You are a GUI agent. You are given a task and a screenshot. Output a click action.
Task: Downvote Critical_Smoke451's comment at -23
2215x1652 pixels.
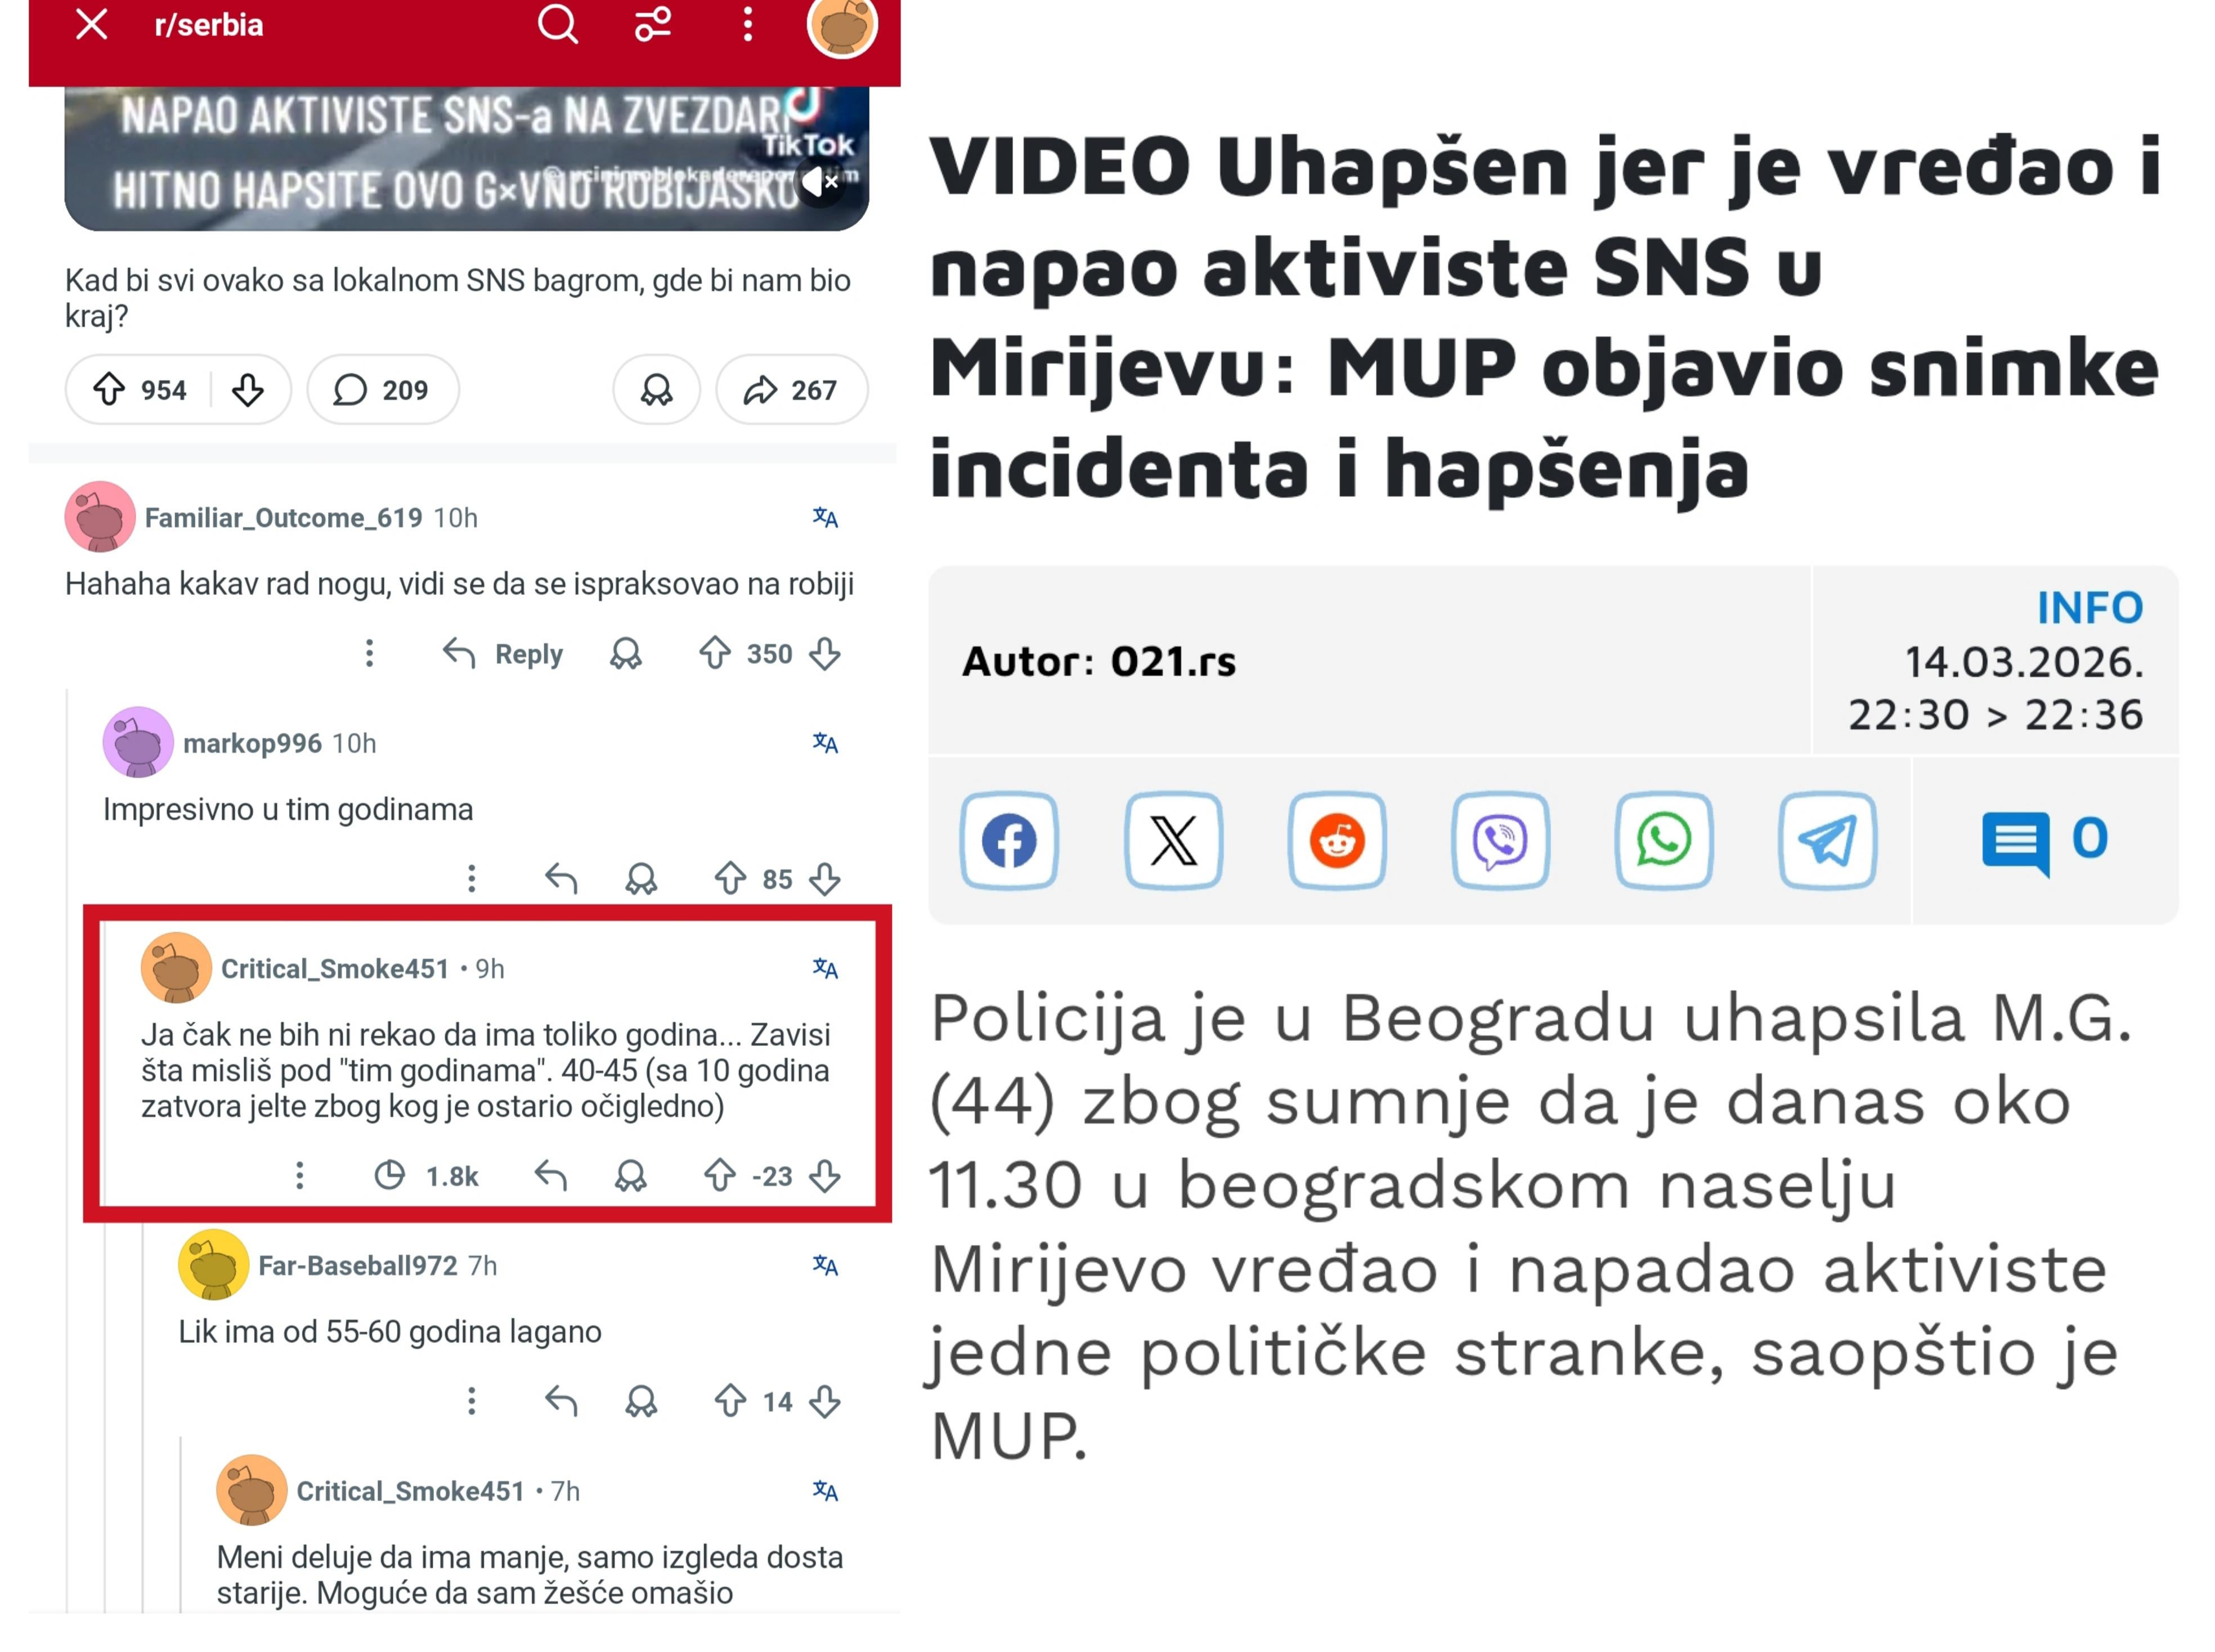pyautogui.click(x=825, y=1175)
